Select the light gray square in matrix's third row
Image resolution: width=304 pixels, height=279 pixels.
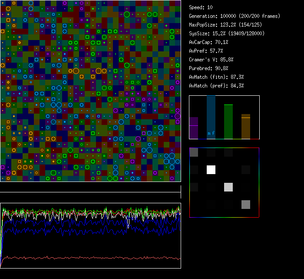(228, 187)
